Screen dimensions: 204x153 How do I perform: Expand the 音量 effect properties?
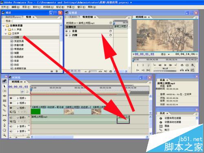pyautogui.click(x=70, y=31)
